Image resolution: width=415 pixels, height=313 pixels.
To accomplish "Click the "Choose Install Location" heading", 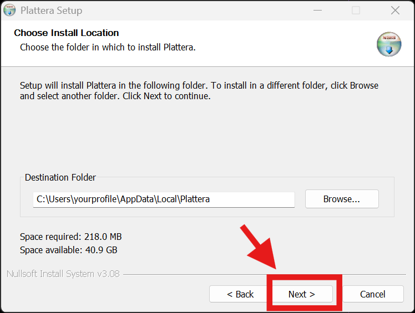I will 67,33.
